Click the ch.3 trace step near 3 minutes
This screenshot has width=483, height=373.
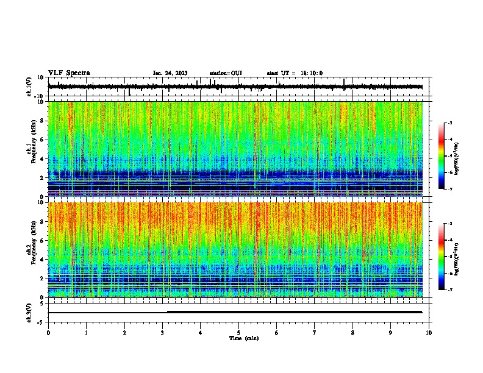pyautogui.click(x=167, y=312)
